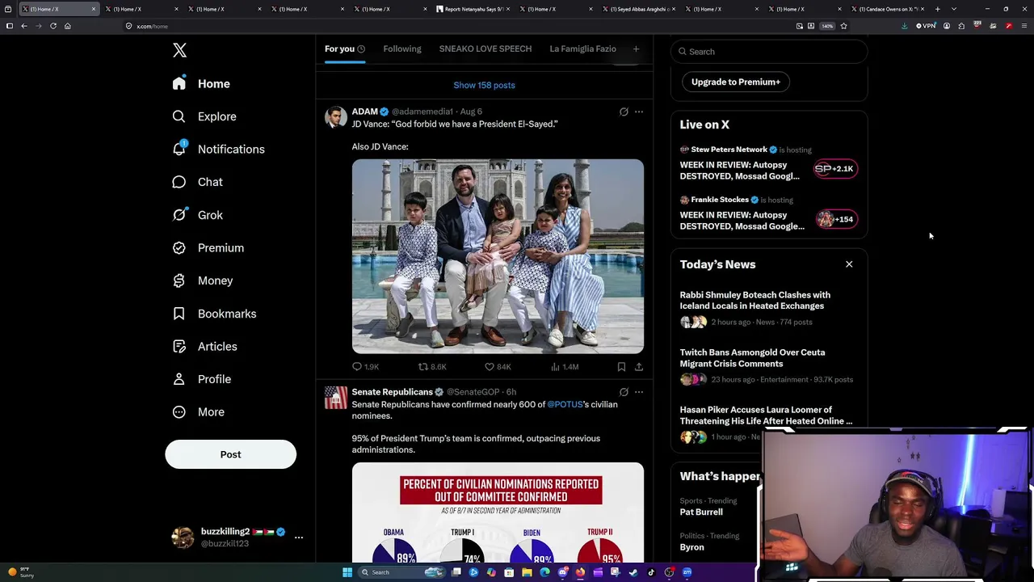Open account menu next to buzzkilling2
This screenshot has height=582, width=1034.
299,538
